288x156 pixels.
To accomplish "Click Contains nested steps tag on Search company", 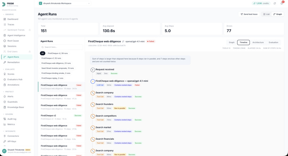I will click(123, 97).
